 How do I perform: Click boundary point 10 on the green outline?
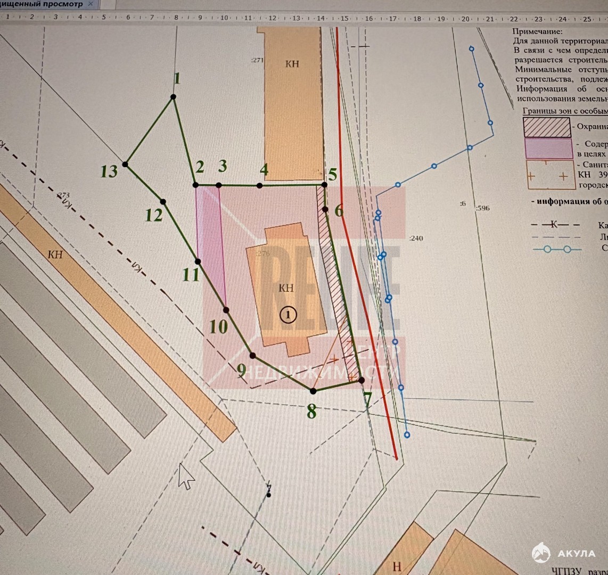226,309
